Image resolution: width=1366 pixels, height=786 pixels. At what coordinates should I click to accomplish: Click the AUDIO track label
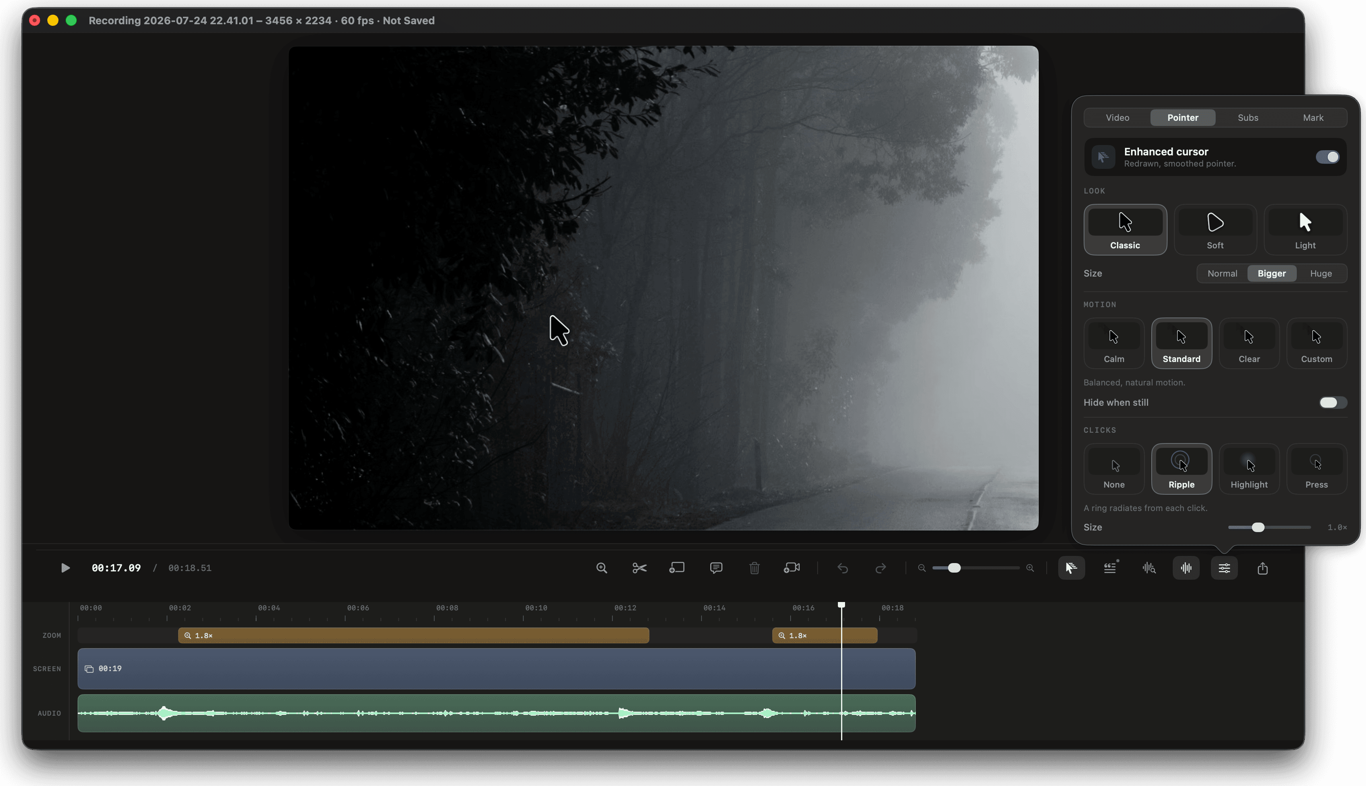(49, 714)
